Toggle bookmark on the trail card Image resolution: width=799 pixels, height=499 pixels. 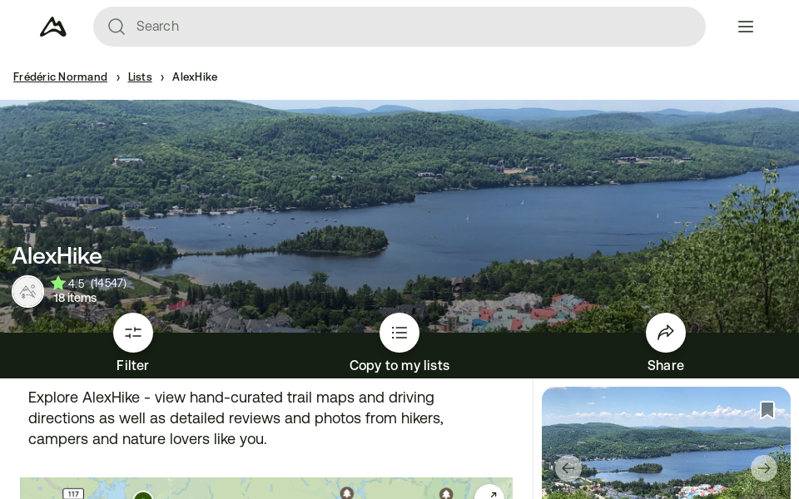pos(767,410)
